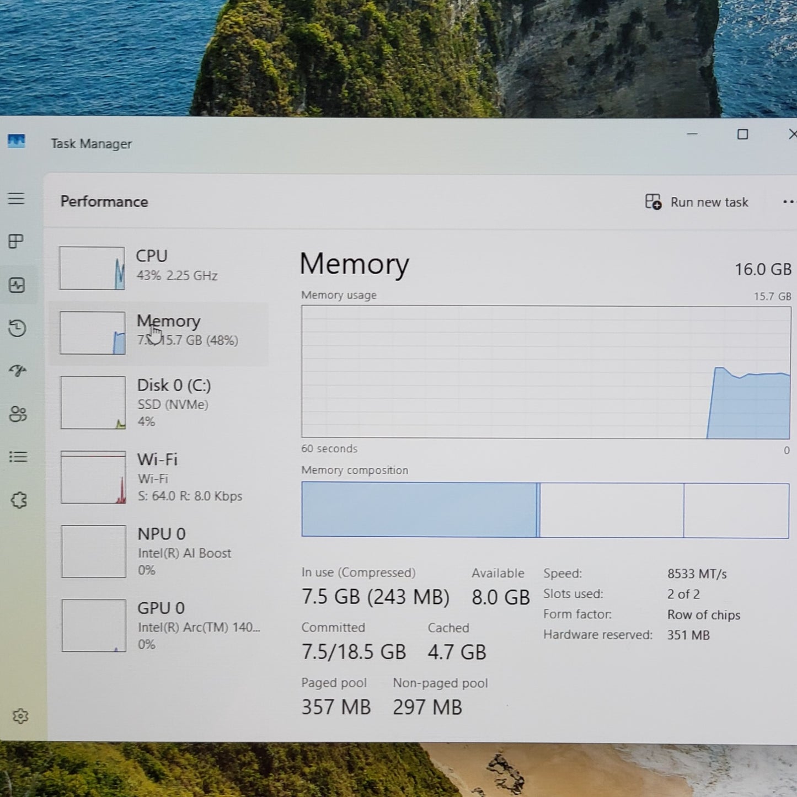Open Task Manager settings gear
This screenshot has height=797, width=797.
click(x=20, y=716)
